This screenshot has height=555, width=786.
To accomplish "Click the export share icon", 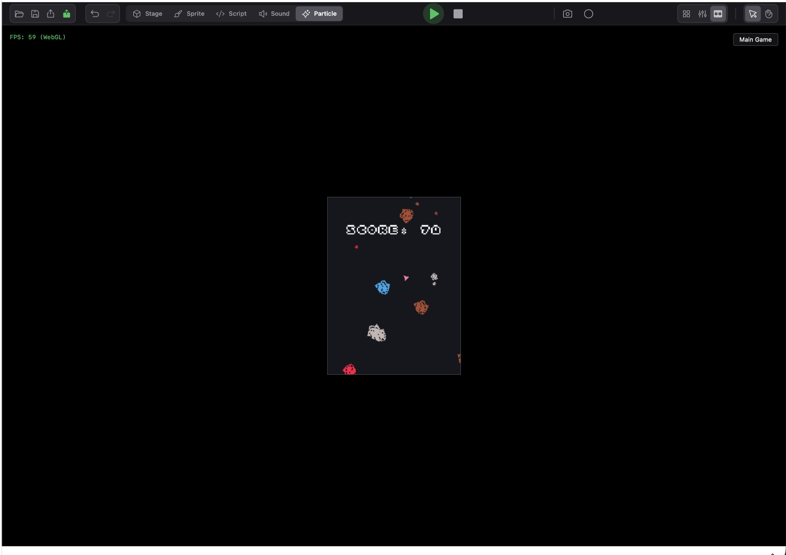I will [51, 14].
